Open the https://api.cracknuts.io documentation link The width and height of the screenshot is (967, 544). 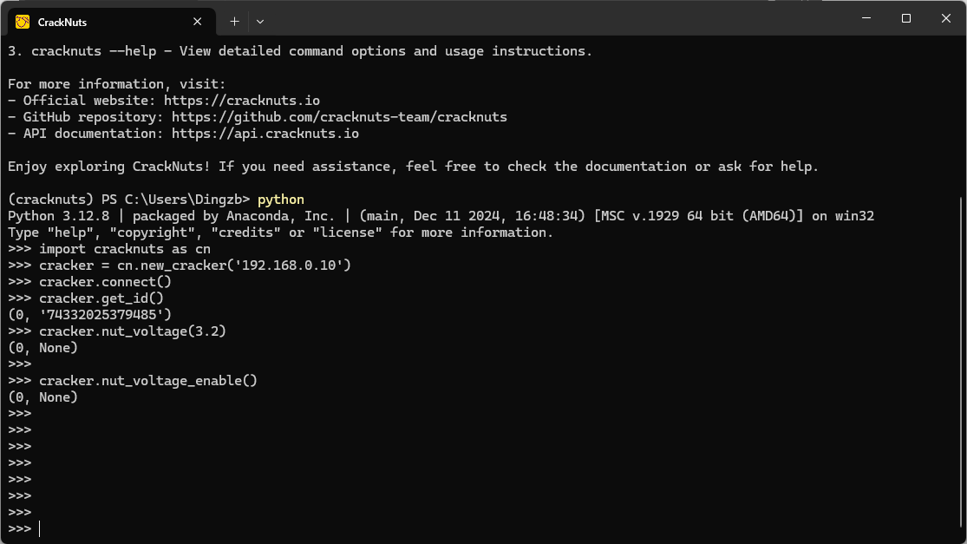(x=265, y=134)
